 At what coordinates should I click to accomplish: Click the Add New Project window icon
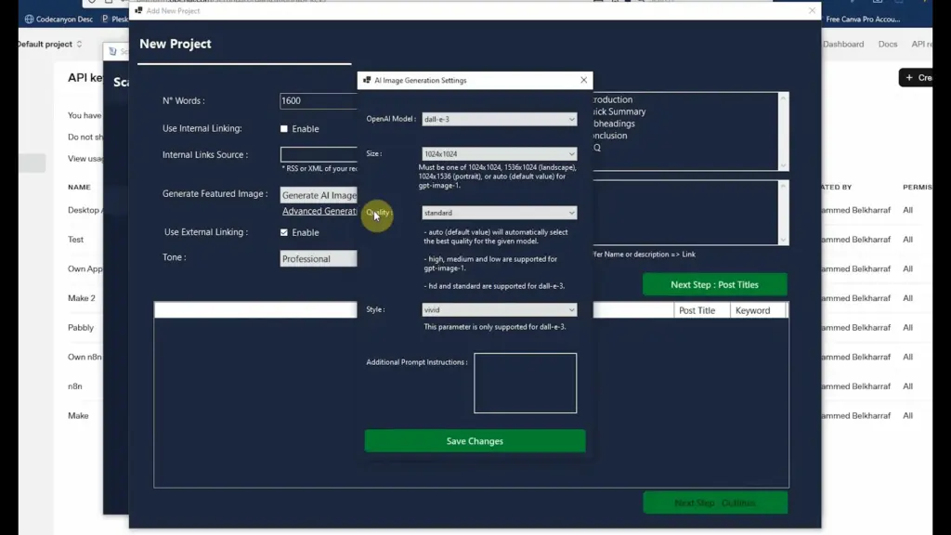click(x=139, y=11)
